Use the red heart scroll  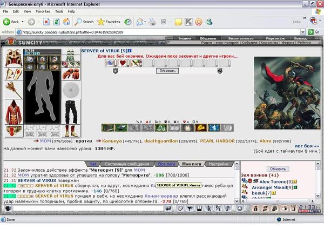click(x=123, y=63)
